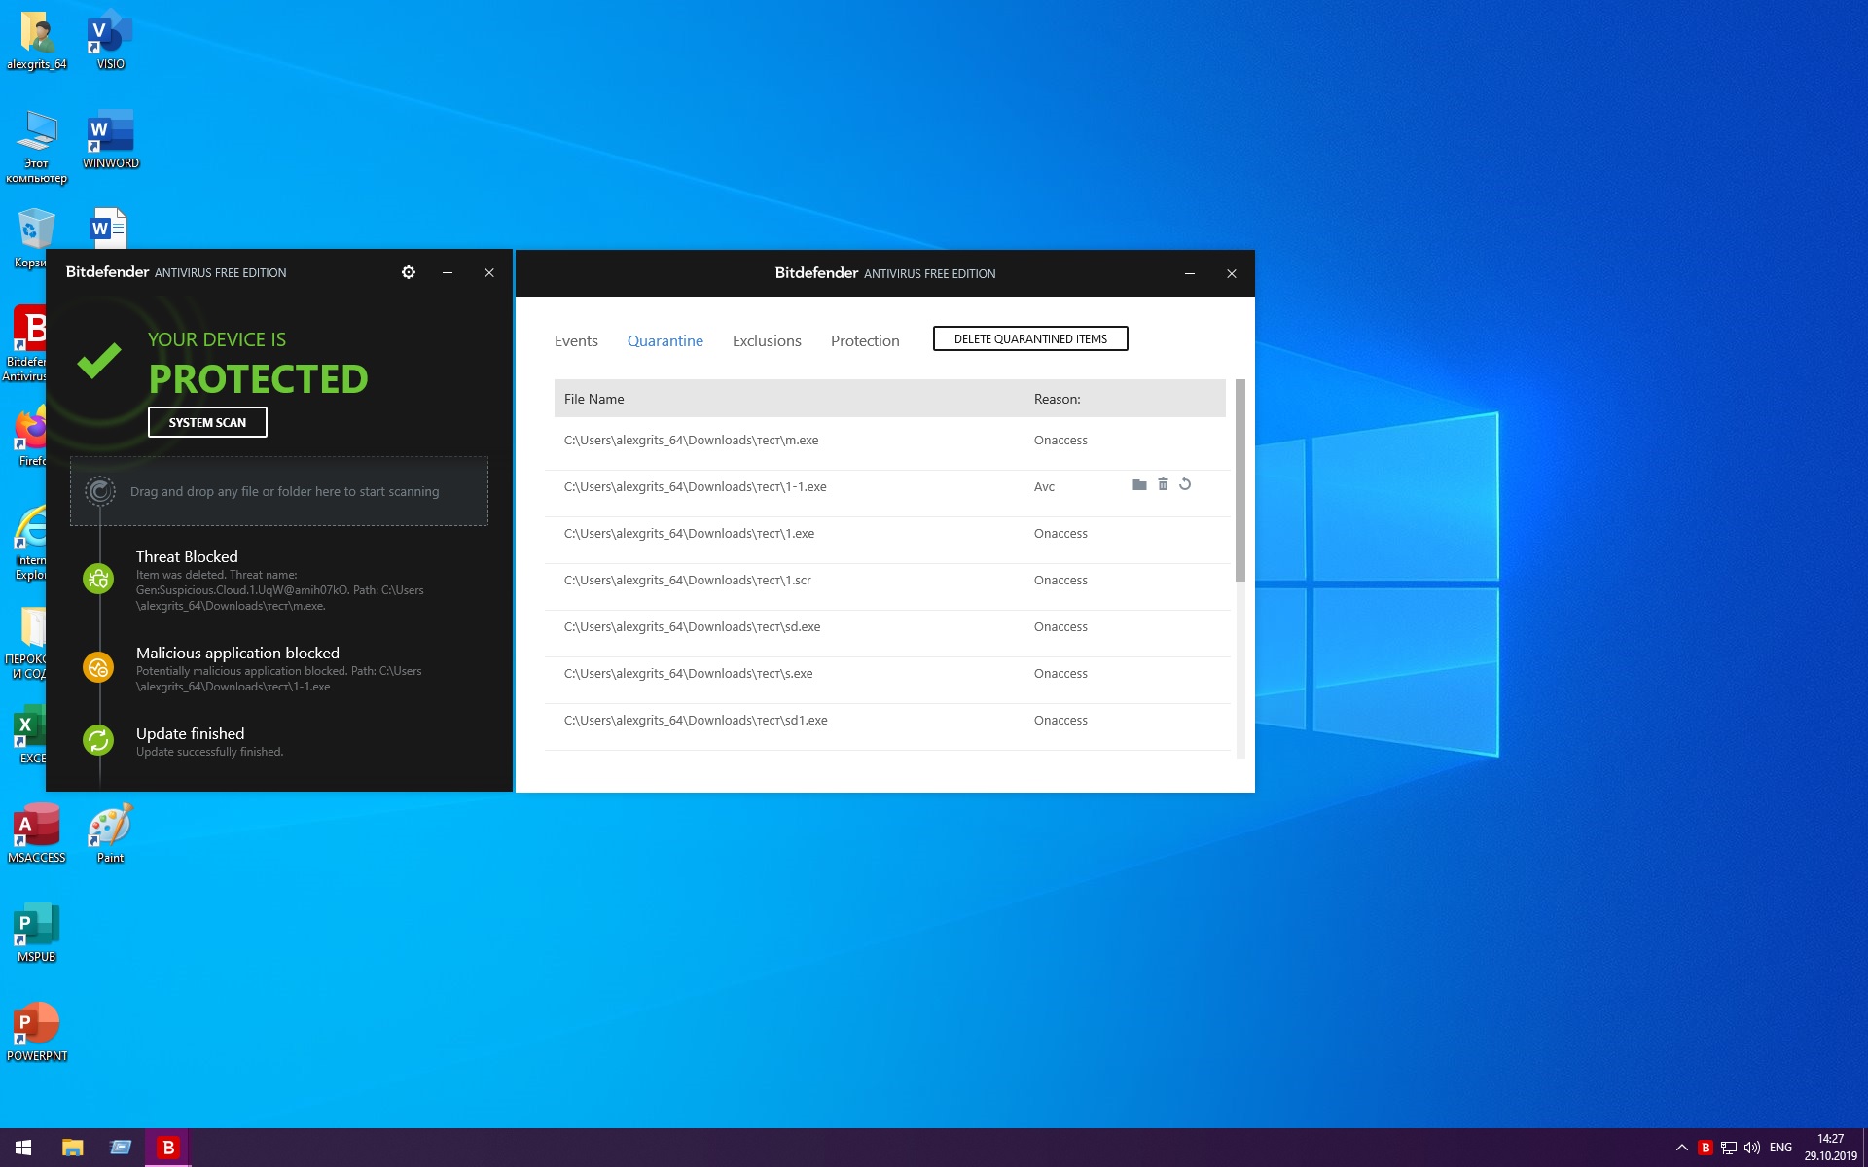Restore 1-1.exe using the restore arrow
1868x1167 pixels.
coord(1185,484)
